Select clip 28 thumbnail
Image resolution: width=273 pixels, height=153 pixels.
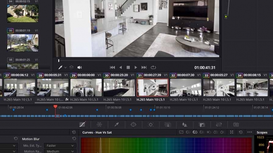pos(53,87)
